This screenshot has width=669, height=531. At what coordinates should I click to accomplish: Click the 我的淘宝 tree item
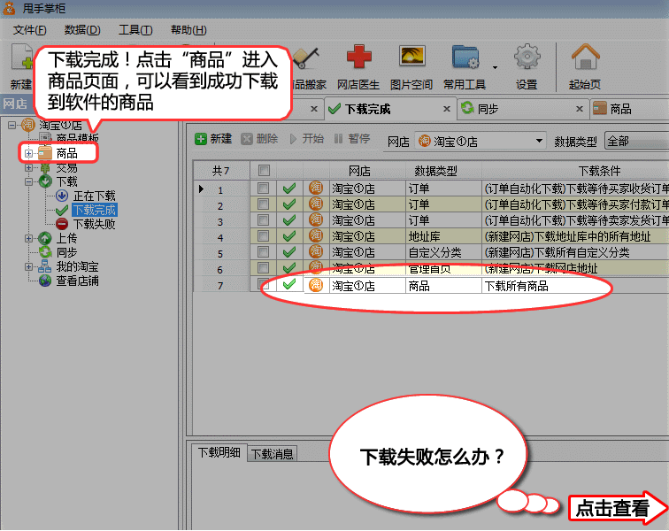(x=77, y=266)
